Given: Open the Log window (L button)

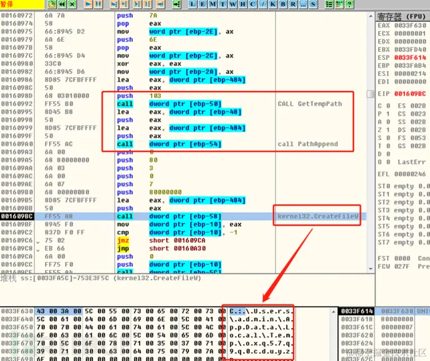Looking at the screenshot, I should click(x=193, y=4).
